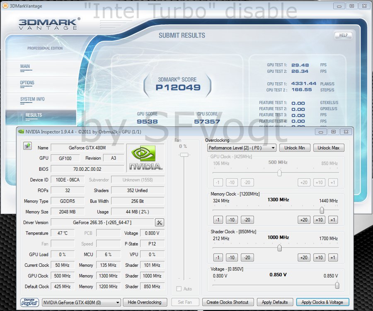Screen dimensions: 373x311
Task: Click the Driver Version field GeForce 266.35
Action: (102, 222)
